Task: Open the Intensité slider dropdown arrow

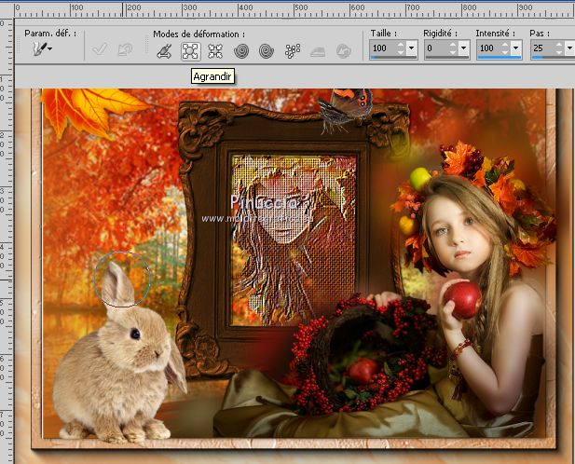Action: coord(516,48)
